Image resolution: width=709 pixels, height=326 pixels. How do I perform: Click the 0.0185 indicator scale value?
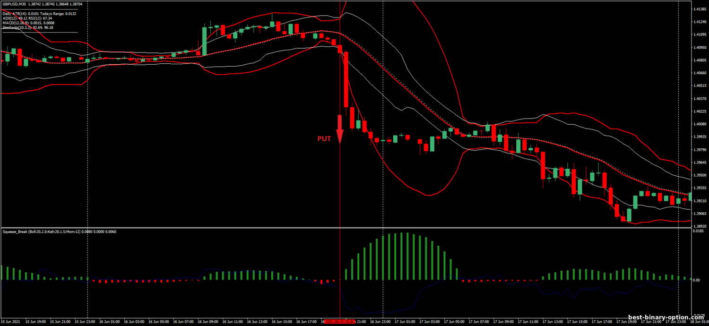(x=698, y=232)
